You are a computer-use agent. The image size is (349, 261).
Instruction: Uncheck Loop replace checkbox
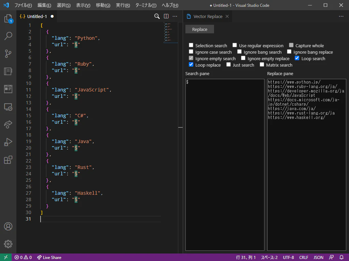pos(191,65)
